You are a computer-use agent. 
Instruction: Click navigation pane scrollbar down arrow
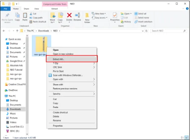pyautogui.click(x=27, y=134)
